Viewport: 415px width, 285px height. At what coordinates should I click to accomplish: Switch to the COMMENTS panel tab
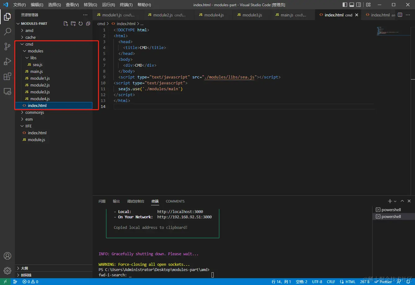(x=175, y=201)
